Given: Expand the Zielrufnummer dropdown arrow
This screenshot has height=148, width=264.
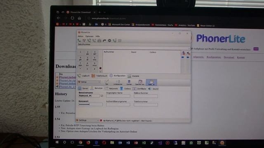Looking at the screenshot, I should click(x=189, y=49).
